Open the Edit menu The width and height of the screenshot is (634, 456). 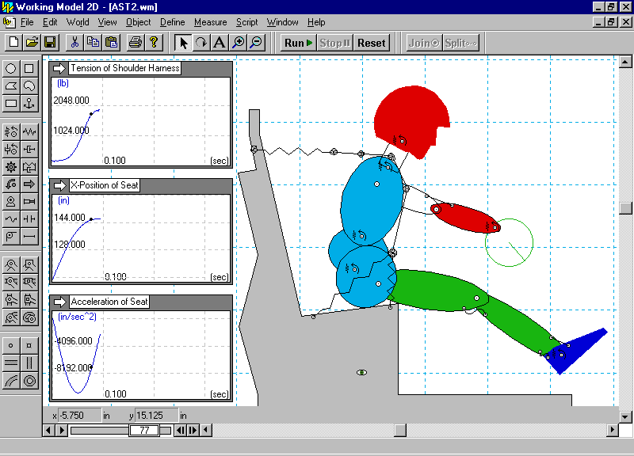tap(50, 22)
